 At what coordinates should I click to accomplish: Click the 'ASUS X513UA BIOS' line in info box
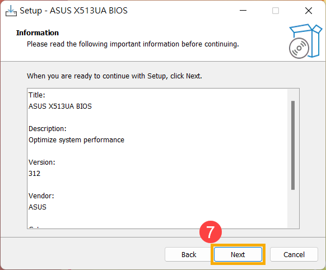[x=60, y=106]
